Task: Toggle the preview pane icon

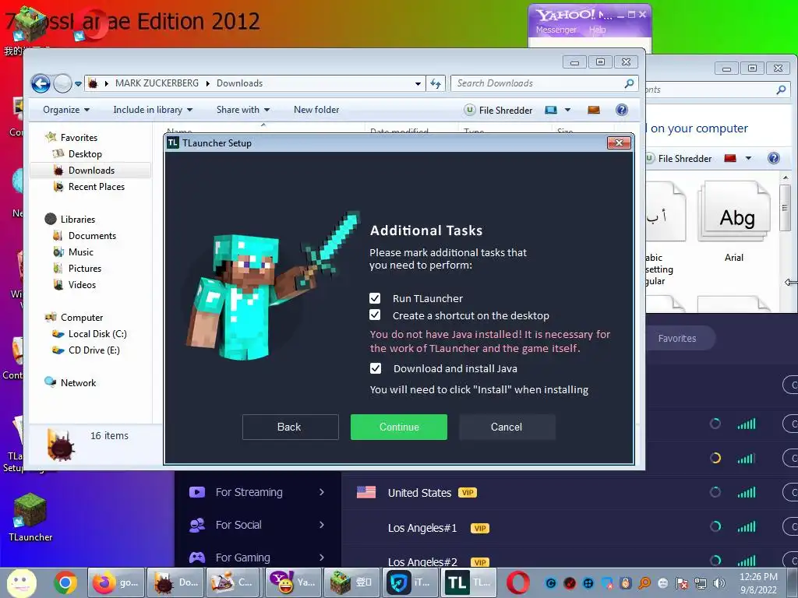Action: coord(593,110)
